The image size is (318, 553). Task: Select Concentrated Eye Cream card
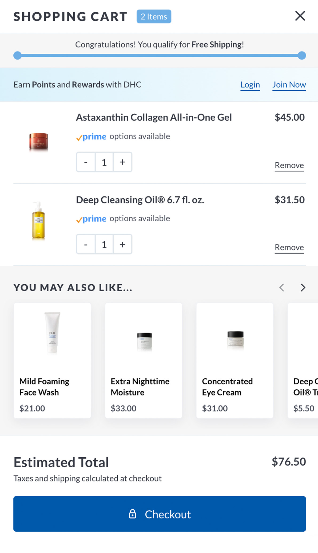point(235,360)
